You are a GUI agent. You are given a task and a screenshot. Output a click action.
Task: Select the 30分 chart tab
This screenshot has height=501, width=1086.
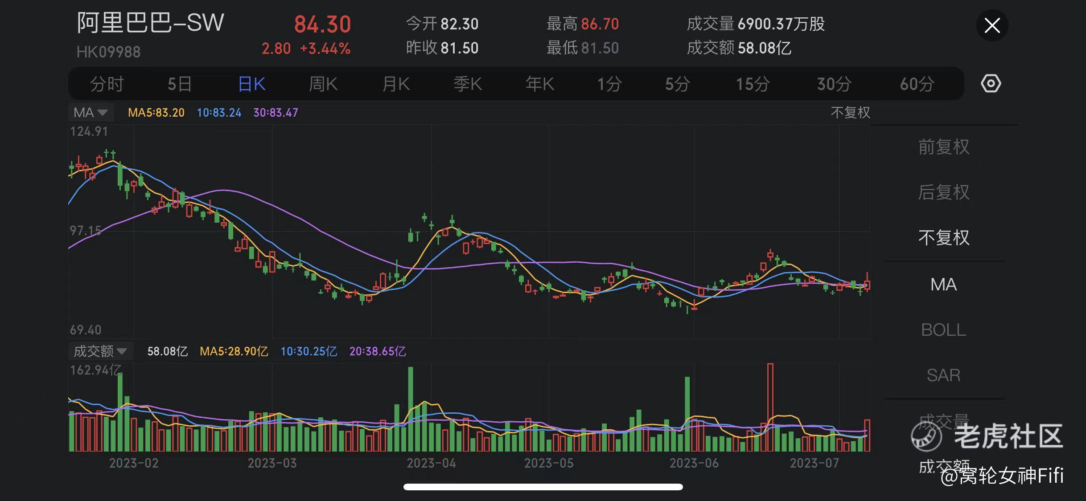(x=834, y=84)
